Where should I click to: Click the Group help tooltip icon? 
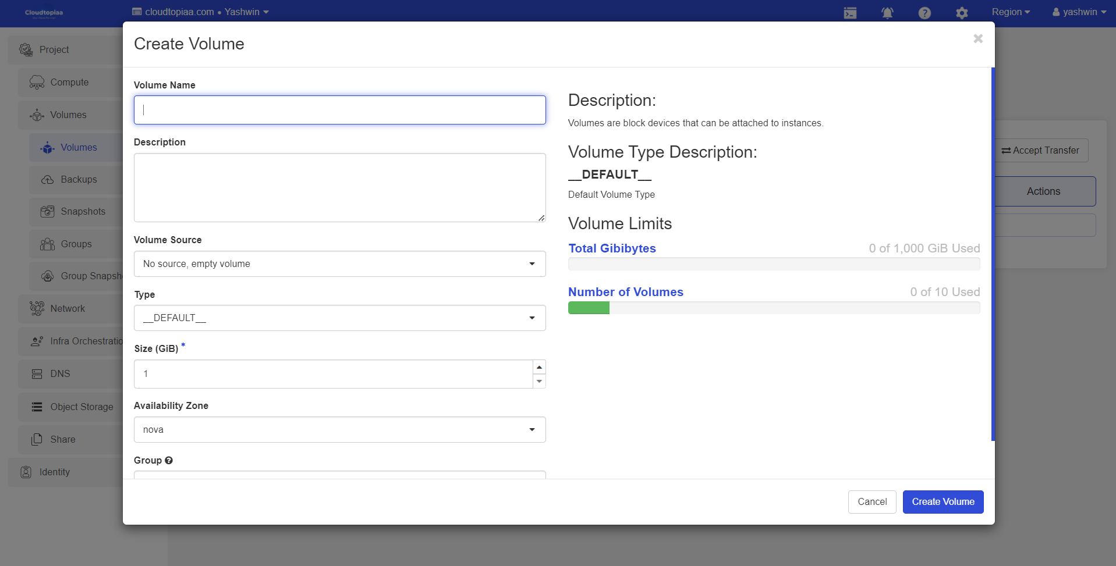point(169,460)
